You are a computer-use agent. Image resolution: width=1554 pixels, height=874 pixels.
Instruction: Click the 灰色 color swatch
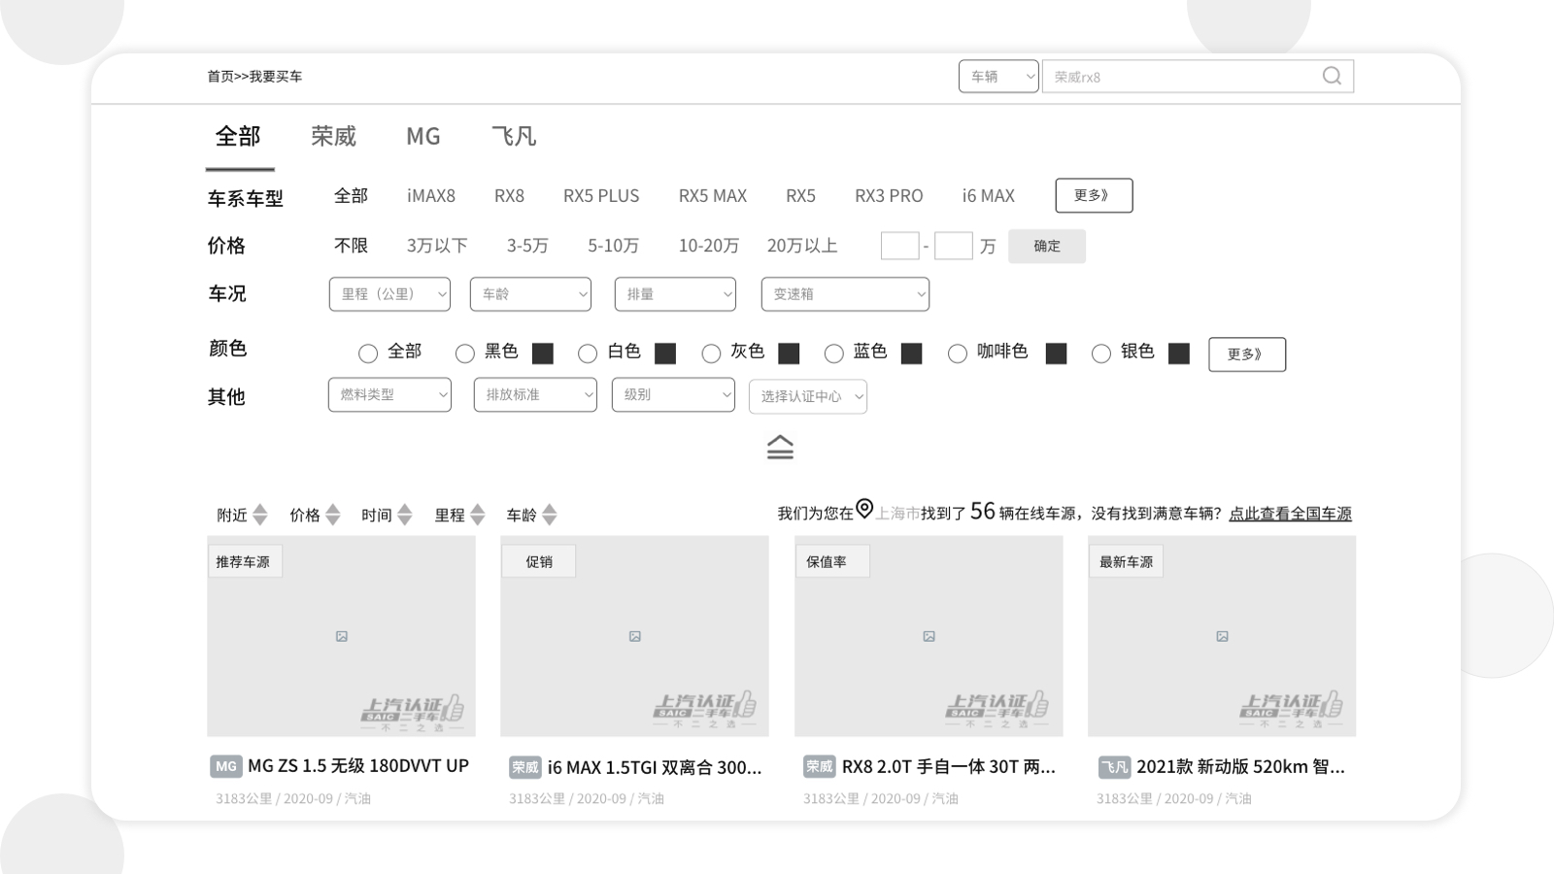789,353
